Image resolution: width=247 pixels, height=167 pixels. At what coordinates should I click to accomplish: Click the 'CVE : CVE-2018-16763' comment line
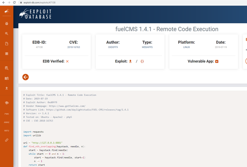[x=38, y=121]
